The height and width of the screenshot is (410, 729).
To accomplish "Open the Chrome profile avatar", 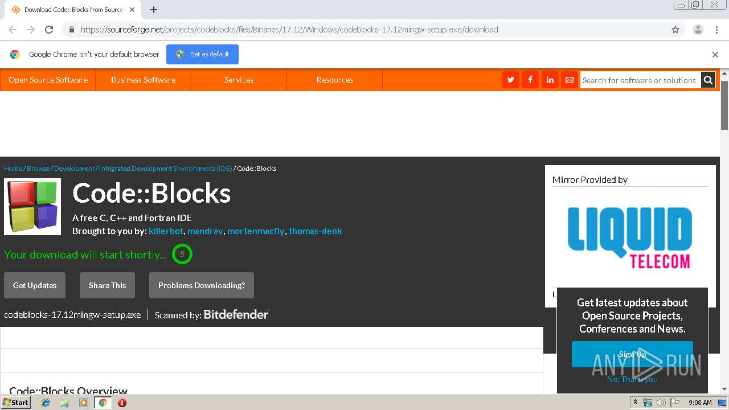I will [x=698, y=30].
